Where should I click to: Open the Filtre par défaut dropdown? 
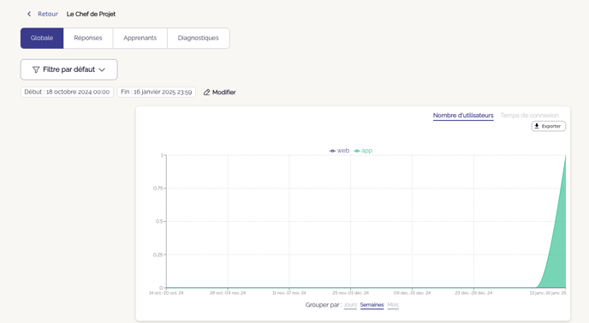tap(69, 69)
